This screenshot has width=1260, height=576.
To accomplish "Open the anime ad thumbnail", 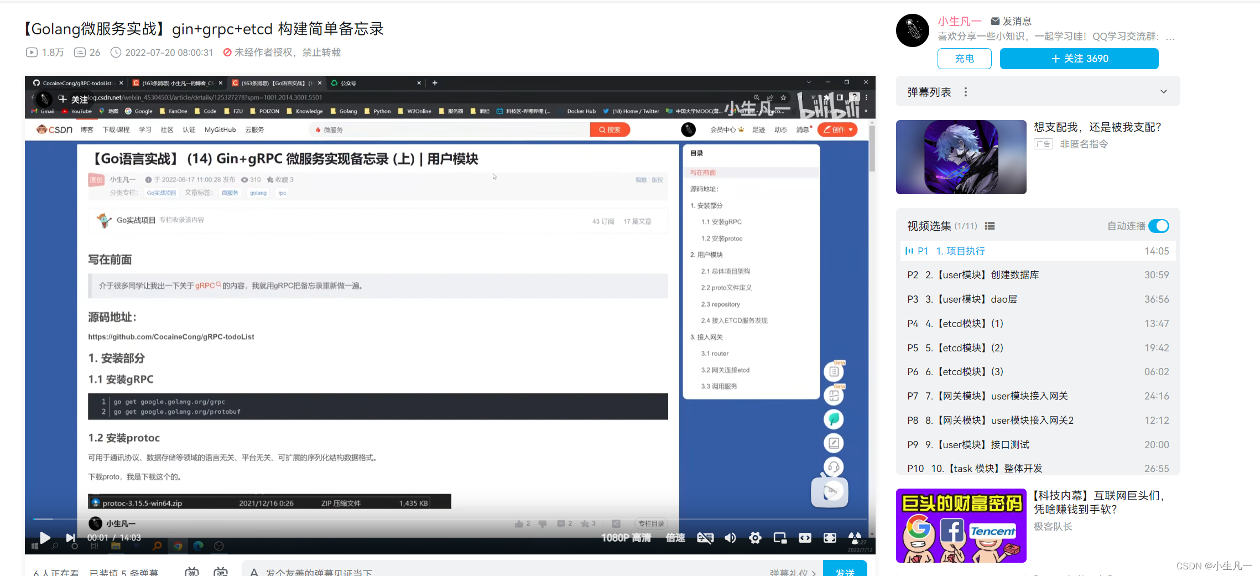I will tap(961, 157).
